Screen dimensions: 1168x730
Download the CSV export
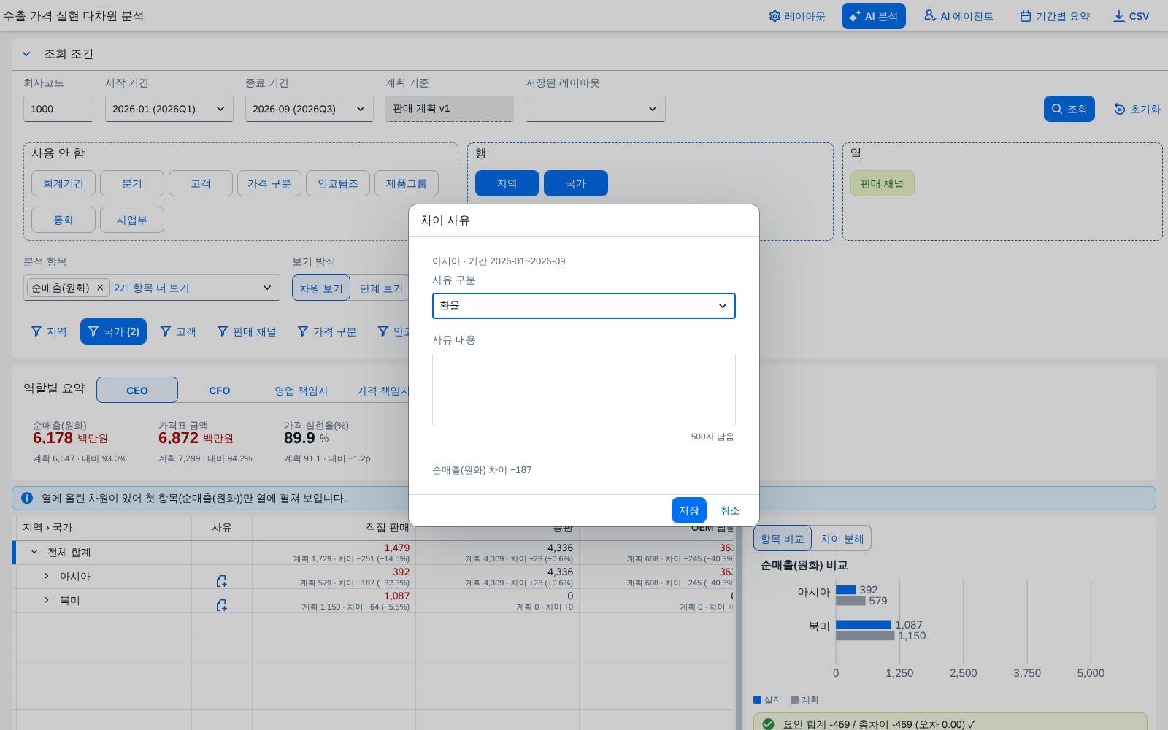tap(1131, 16)
